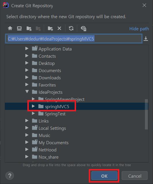Open help with the question mark button
This screenshot has width=153, height=184.
pos(10,176)
